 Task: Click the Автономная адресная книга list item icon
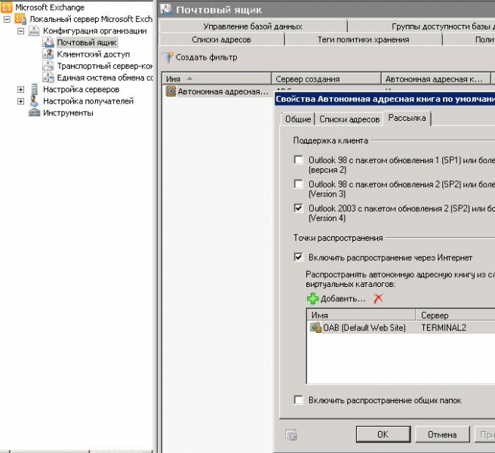[x=171, y=91]
